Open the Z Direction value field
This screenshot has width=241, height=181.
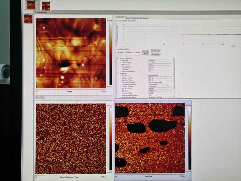coord(160,65)
